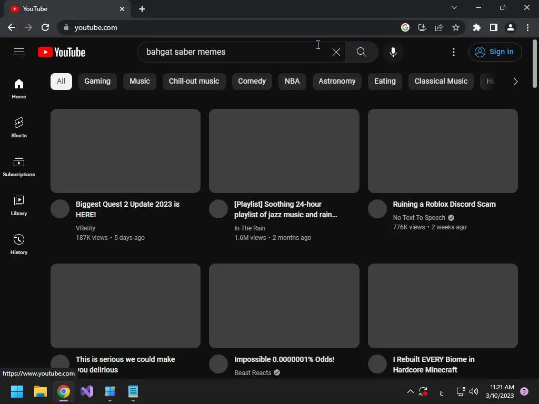The height and width of the screenshot is (404, 539).
Task: Open 'Ruining a Roblox Discord Scam' title
Action: pyautogui.click(x=444, y=204)
